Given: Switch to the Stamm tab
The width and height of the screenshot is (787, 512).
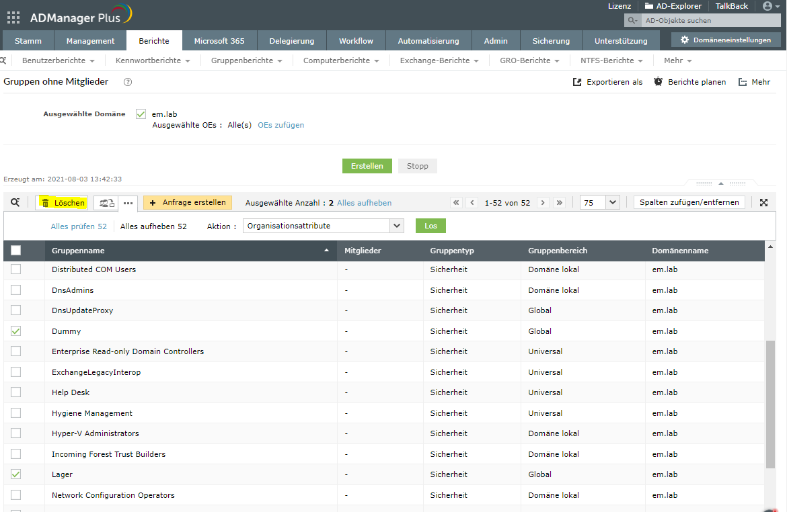Looking at the screenshot, I should point(28,40).
